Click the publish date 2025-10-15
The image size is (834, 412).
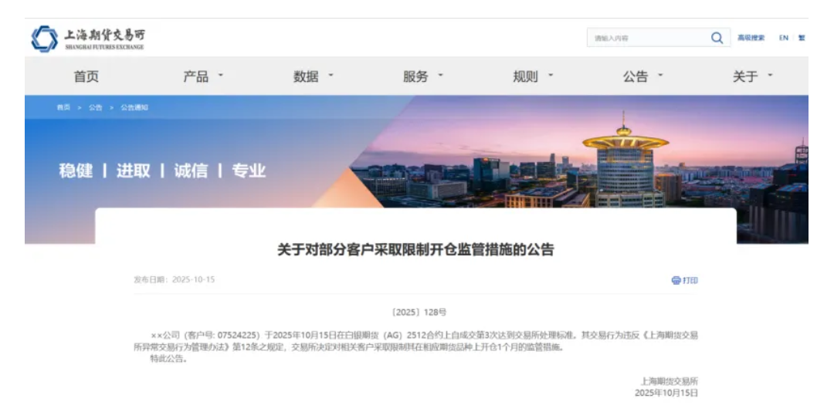click(194, 279)
